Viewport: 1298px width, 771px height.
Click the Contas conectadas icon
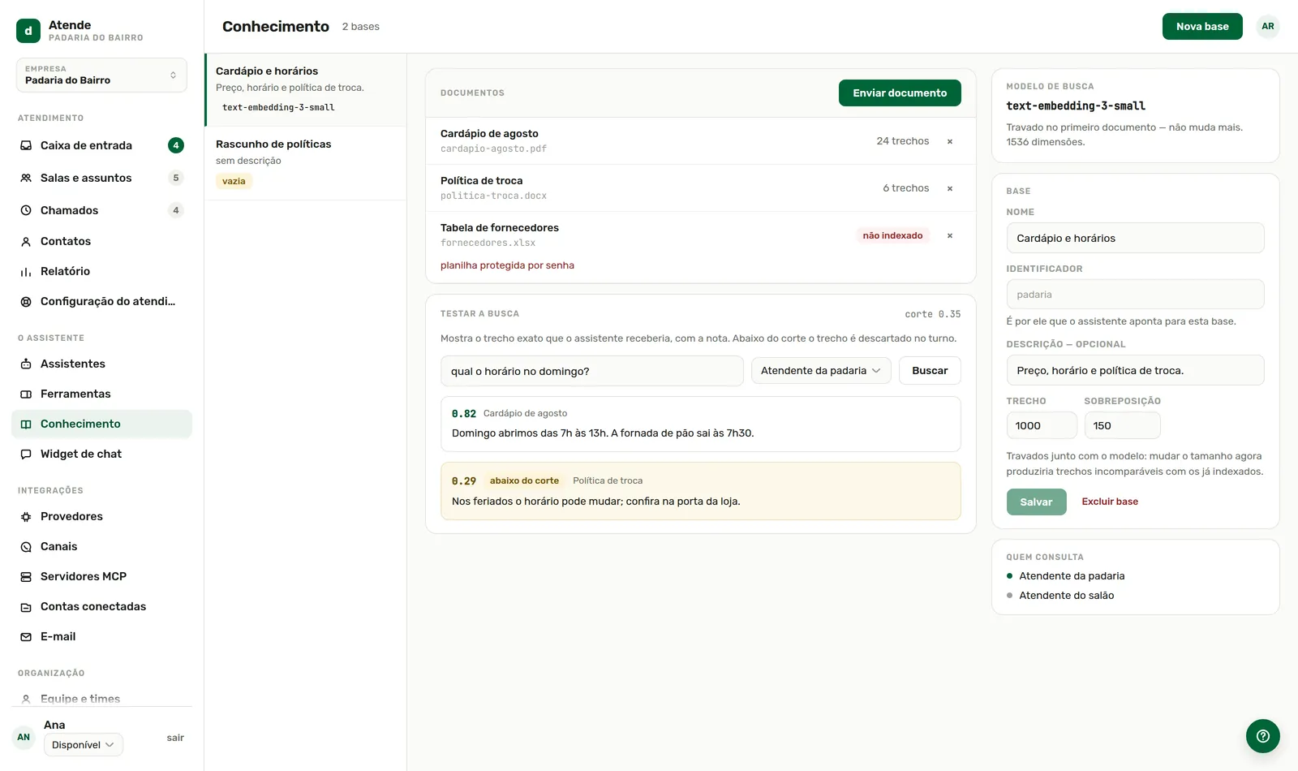click(26, 606)
